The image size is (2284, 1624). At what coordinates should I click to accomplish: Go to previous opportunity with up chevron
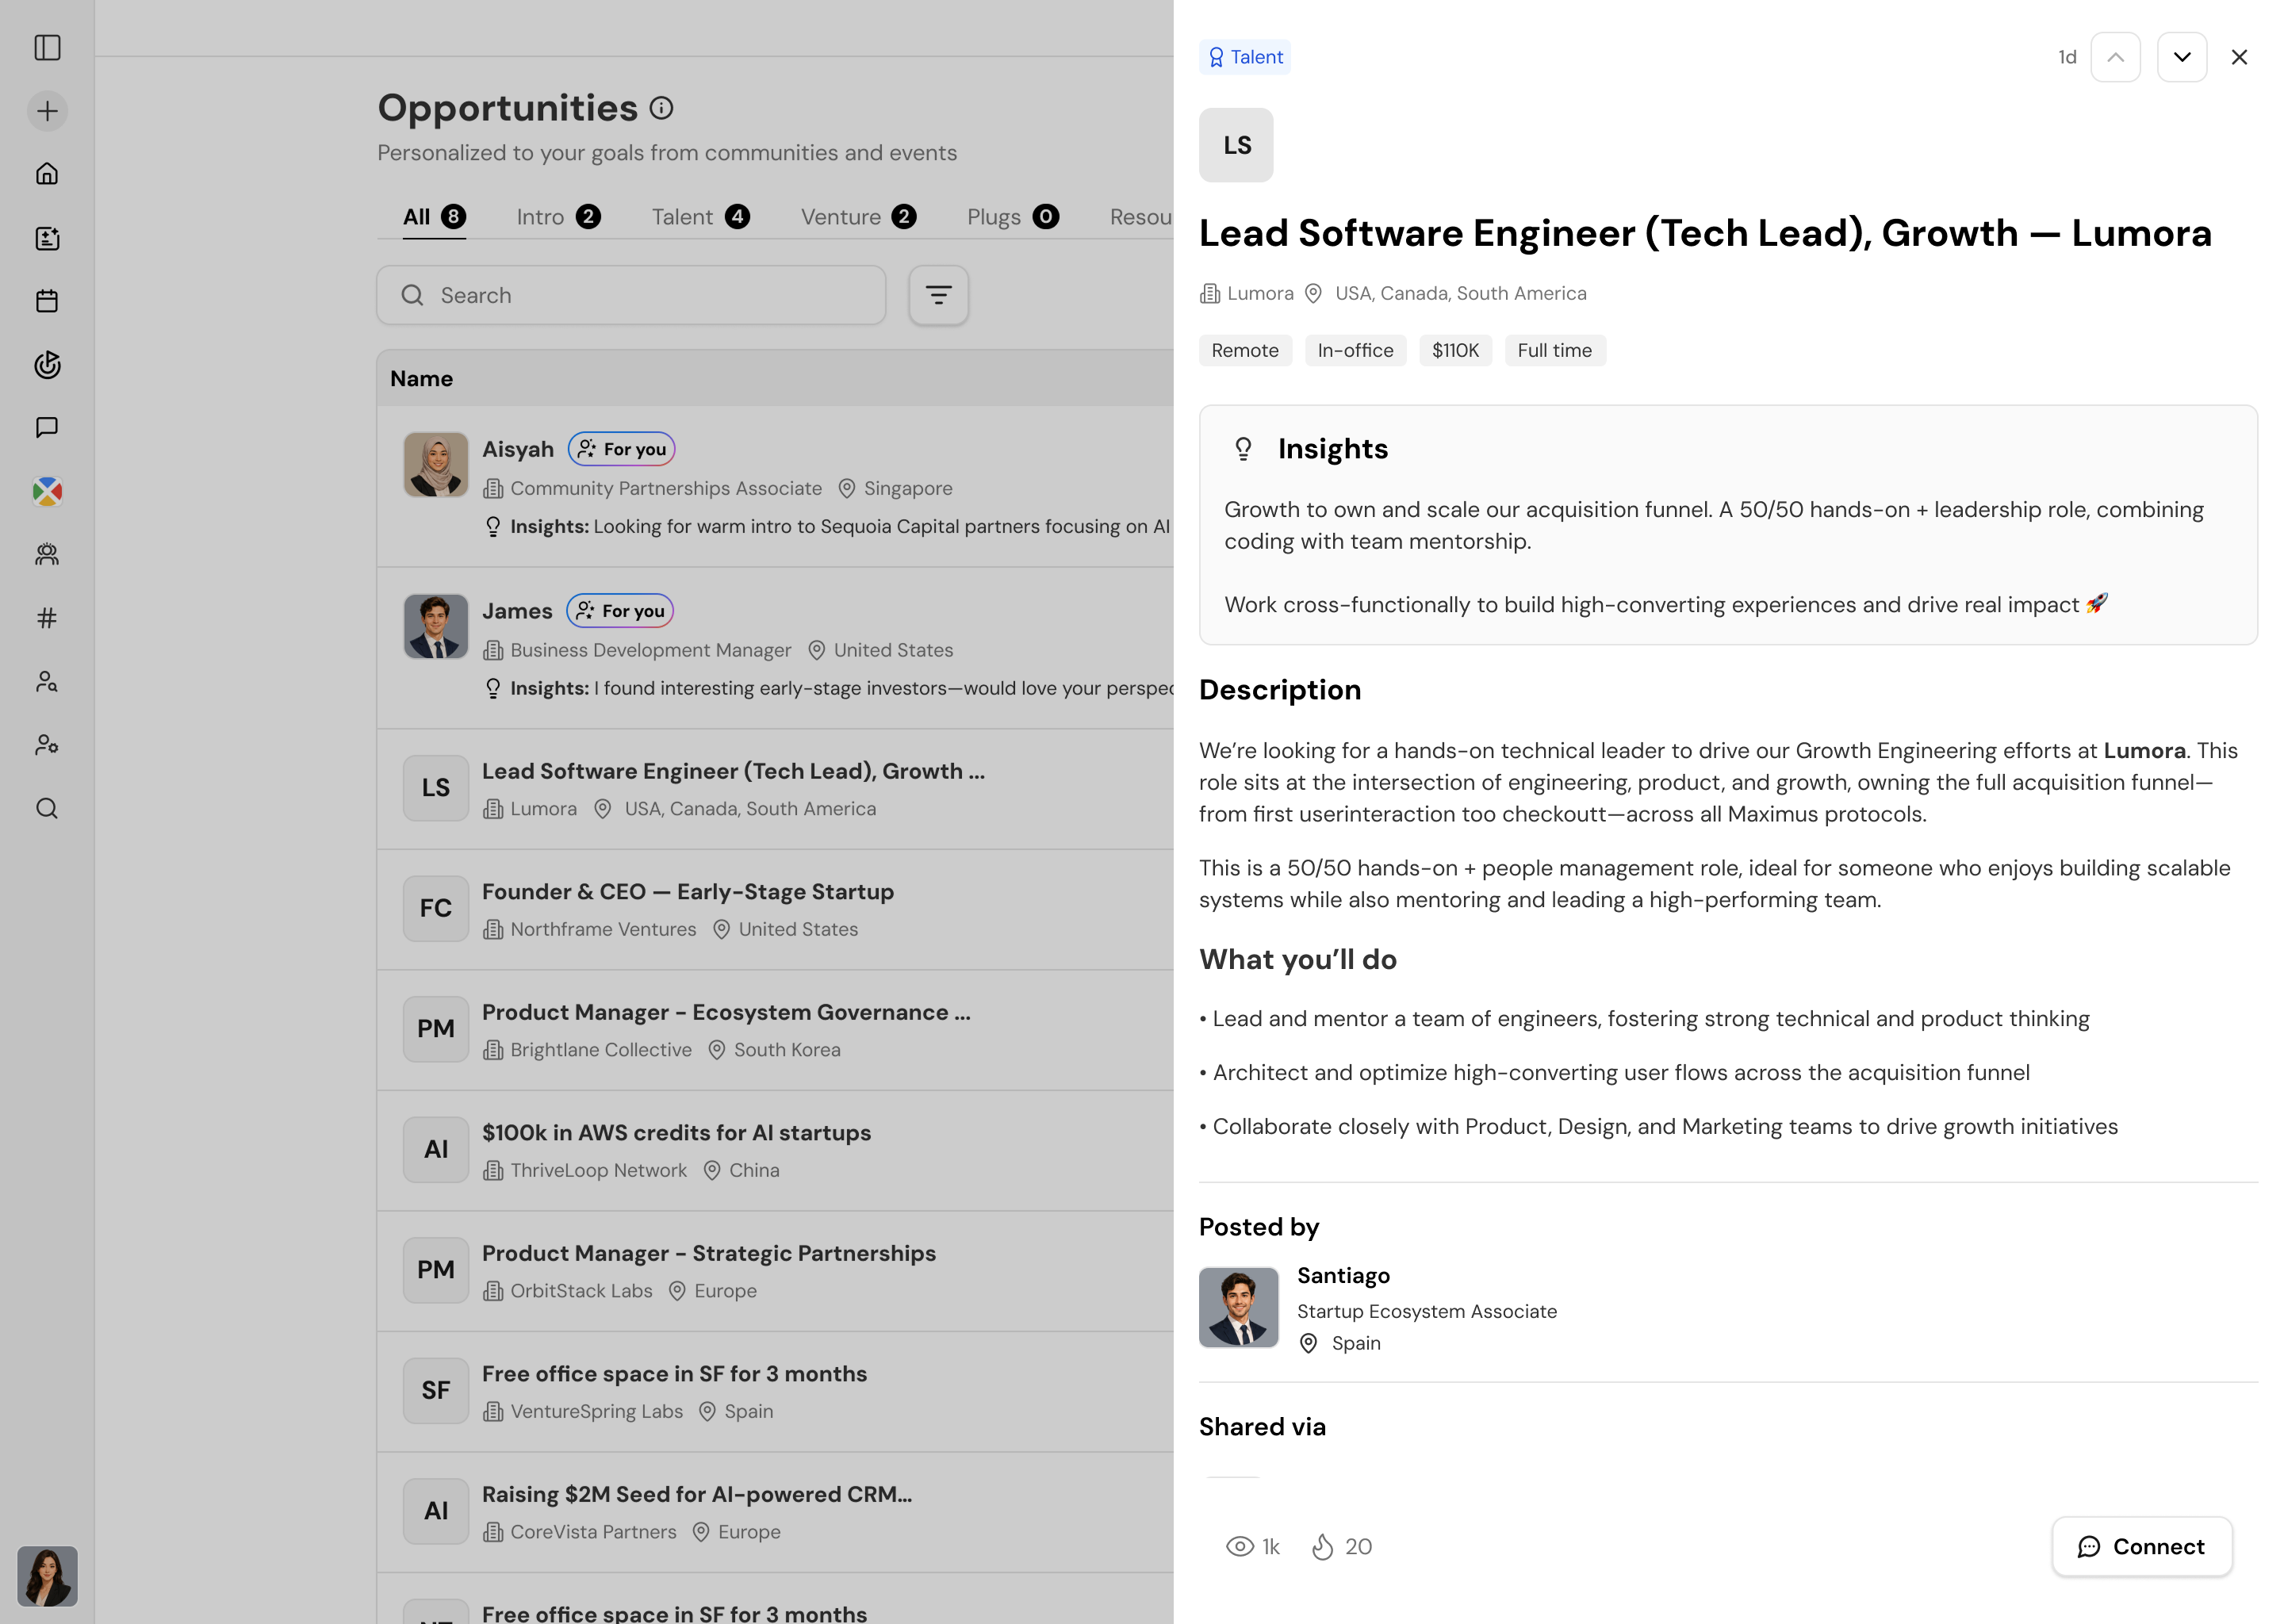tap(2115, 57)
